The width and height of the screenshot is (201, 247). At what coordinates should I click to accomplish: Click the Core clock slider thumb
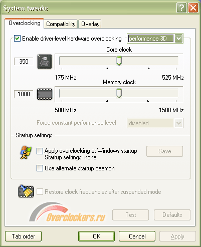coord(119,61)
